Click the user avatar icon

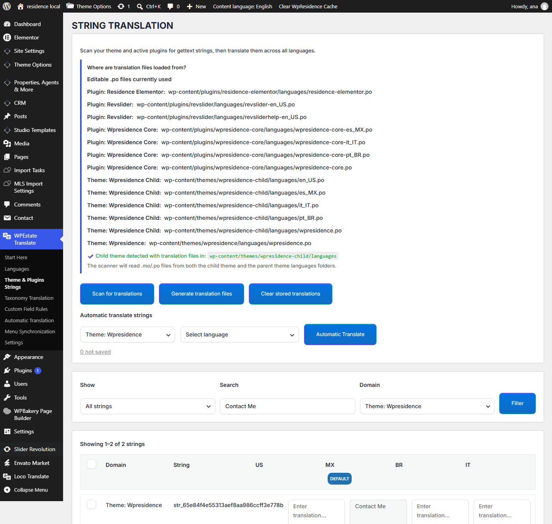point(545,6)
